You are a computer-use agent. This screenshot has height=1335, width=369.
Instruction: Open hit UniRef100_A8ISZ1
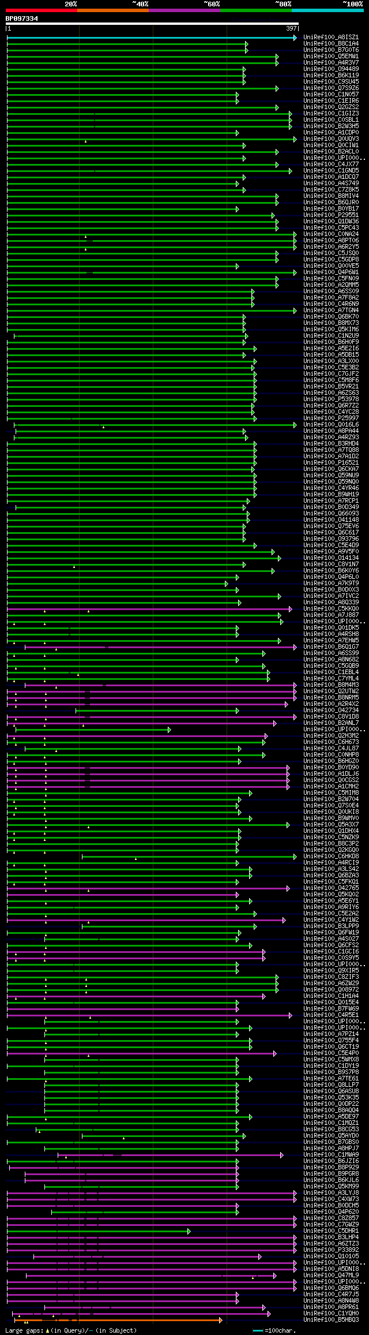(x=331, y=38)
